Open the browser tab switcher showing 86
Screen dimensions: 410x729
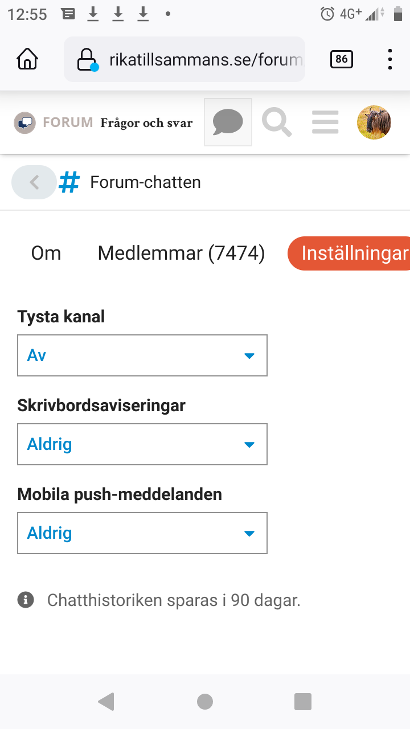click(341, 59)
